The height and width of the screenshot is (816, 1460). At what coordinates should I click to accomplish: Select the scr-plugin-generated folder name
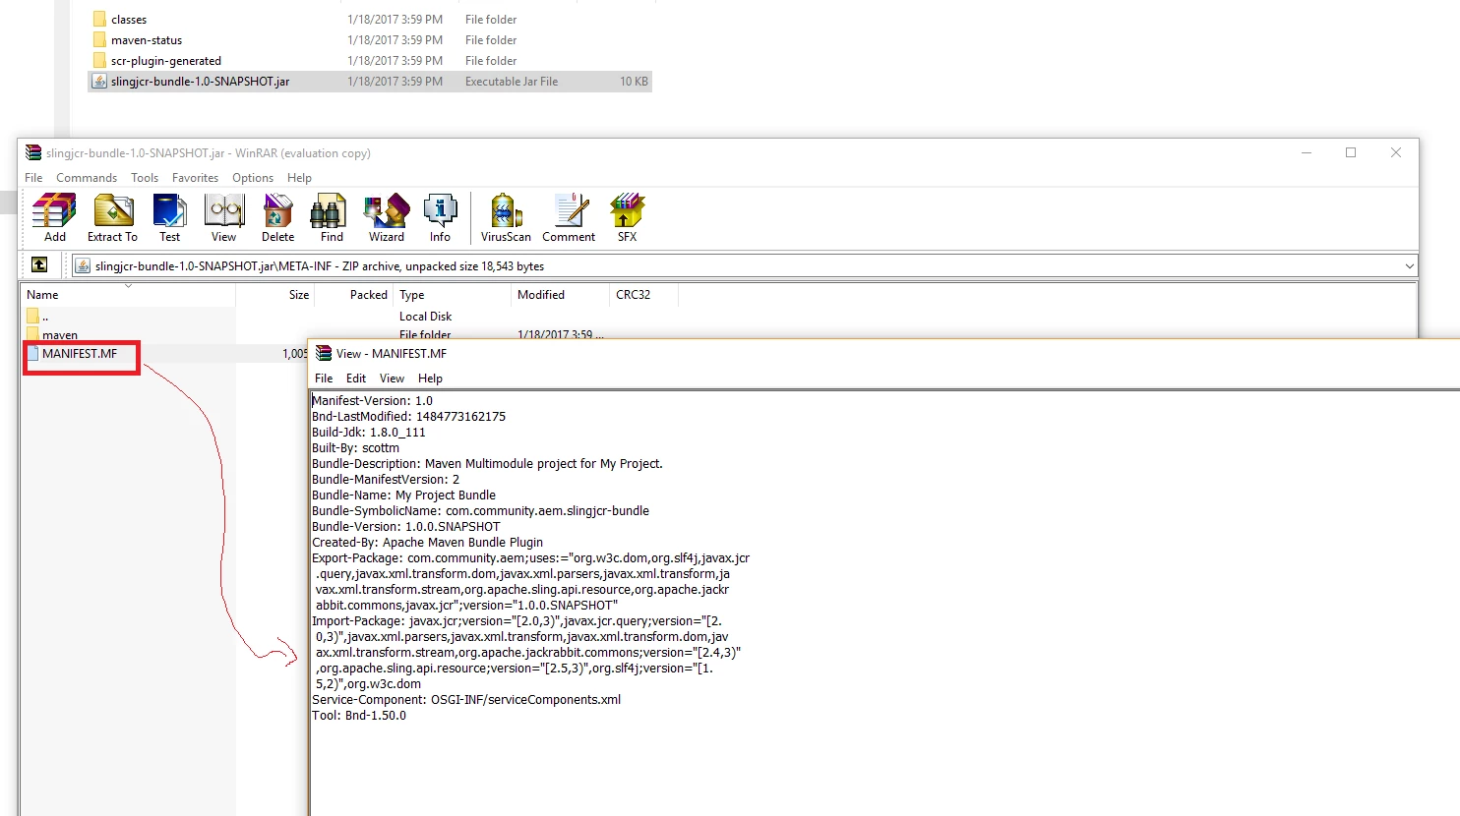166,61
